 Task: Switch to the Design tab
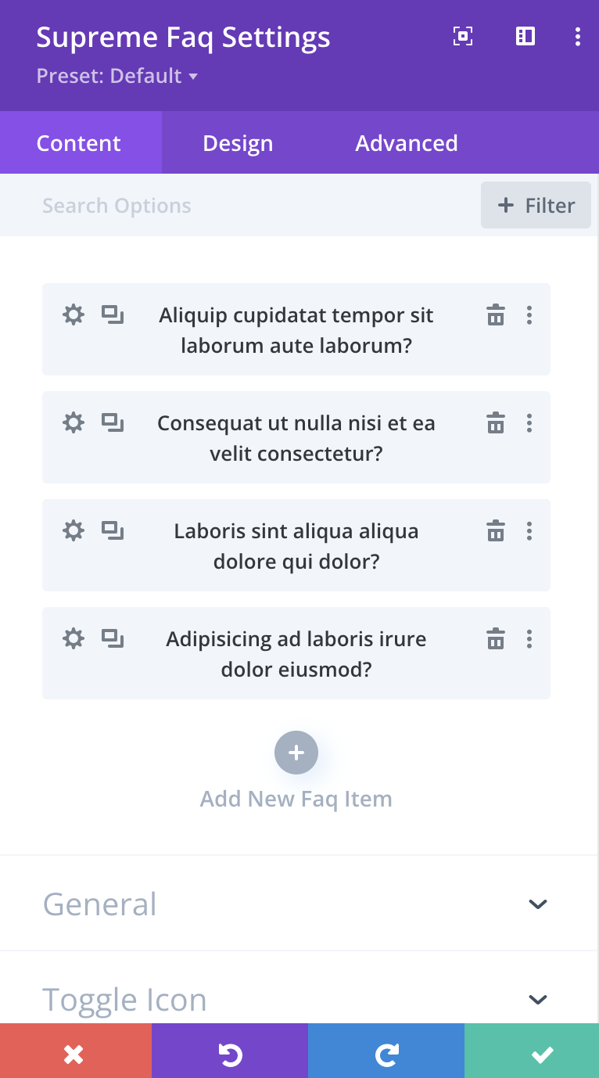point(238,143)
